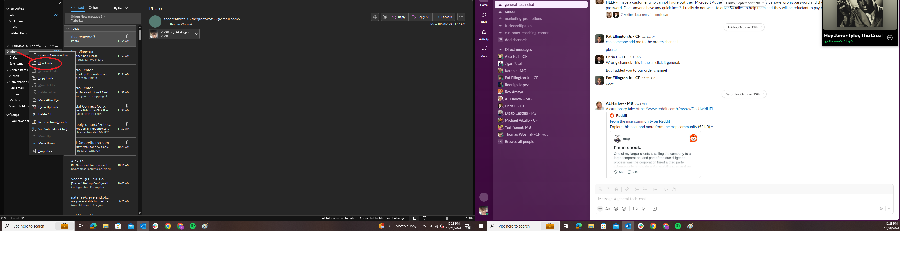Collapse Slack Direct messages section
910x273 pixels.
[x=500, y=50]
